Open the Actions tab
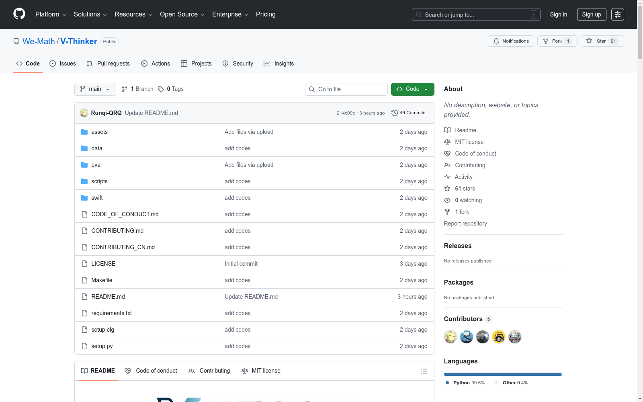 click(x=156, y=64)
